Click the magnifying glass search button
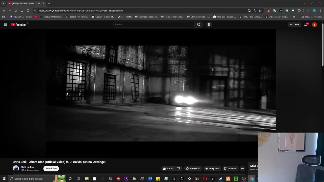Viewport: 324px width, 182px height. point(199,25)
